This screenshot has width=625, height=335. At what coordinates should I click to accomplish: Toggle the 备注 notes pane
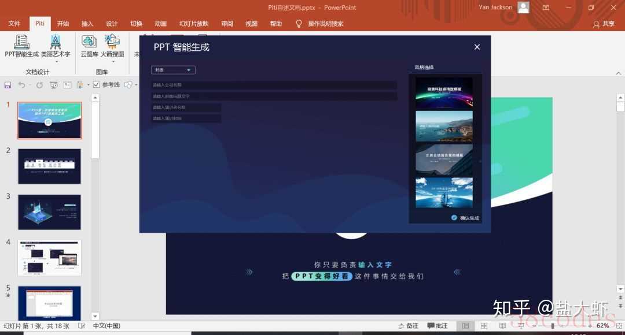408,326
